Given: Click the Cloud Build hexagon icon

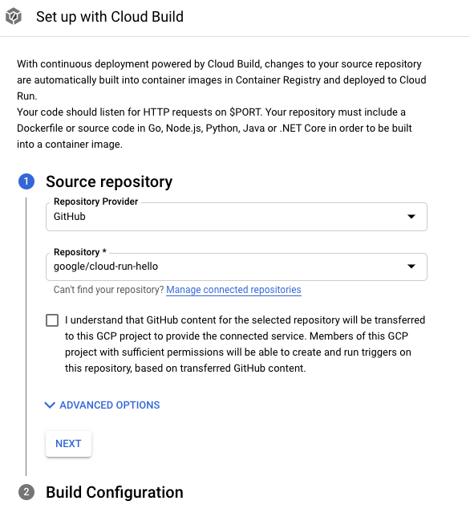Looking at the screenshot, I should (x=14, y=17).
